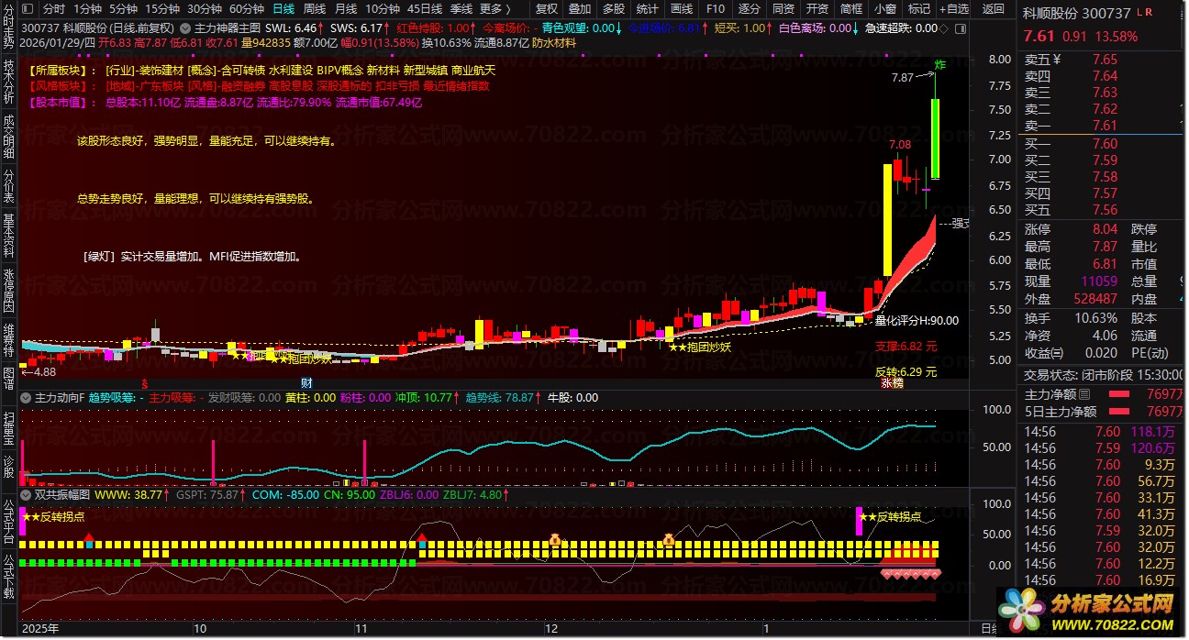This screenshot has height=640, width=1189.
Task: Click the trade row with volume 118.1万
Action: coord(1104,431)
